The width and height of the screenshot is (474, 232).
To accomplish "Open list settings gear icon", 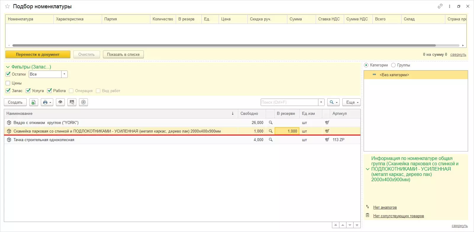I will [83, 102].
